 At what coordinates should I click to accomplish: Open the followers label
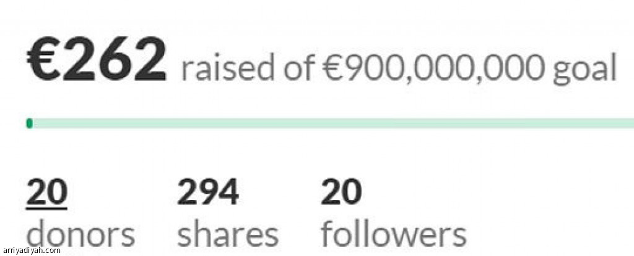(393, 234)
